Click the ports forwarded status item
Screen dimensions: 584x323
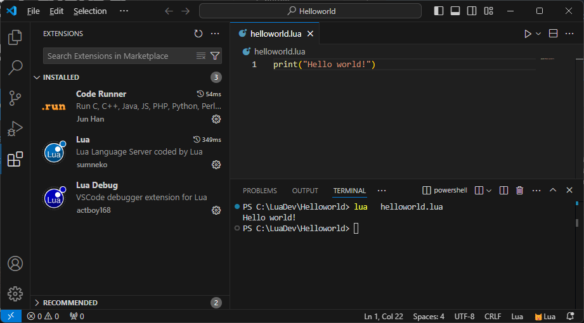[x=77, y=317]
